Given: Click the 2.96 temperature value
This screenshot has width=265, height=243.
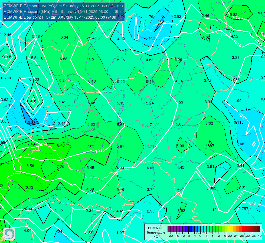Looking at the screenshot, I should (151, 211).
